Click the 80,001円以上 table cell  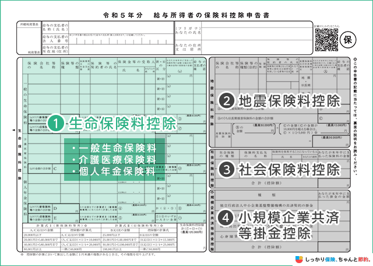pos(41,249)
